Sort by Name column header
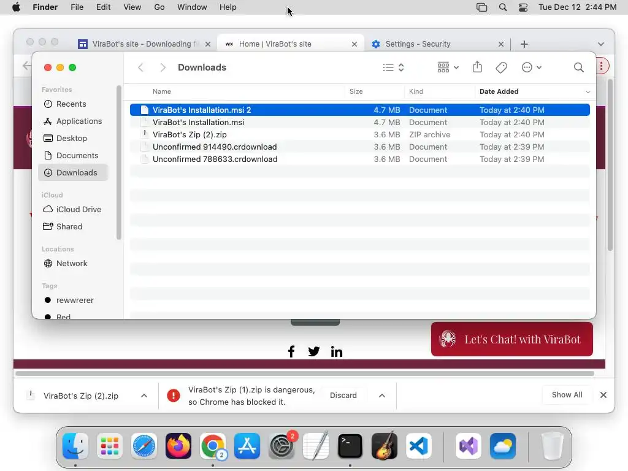The width and height of the screenshot is (628, 471). [x=161, y=91]
